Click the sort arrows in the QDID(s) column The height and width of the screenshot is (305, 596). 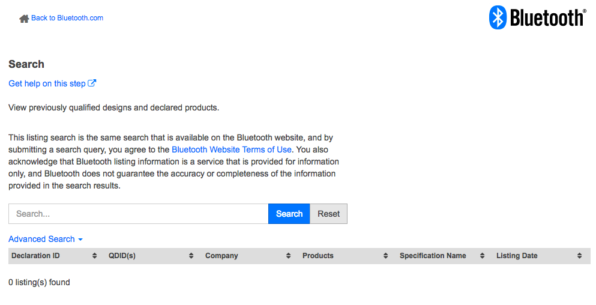191,256
